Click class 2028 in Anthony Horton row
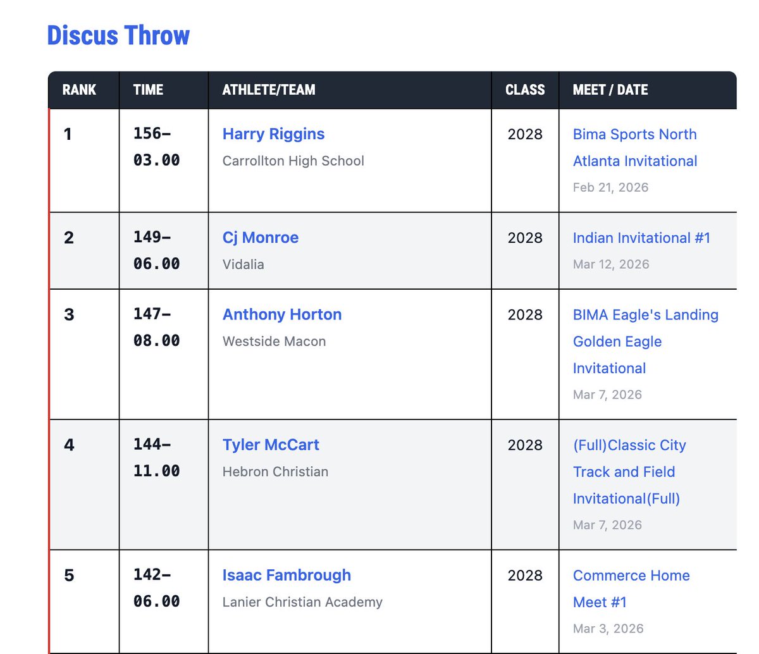Screen dimensions: 759x654 (x=525, y=315)
